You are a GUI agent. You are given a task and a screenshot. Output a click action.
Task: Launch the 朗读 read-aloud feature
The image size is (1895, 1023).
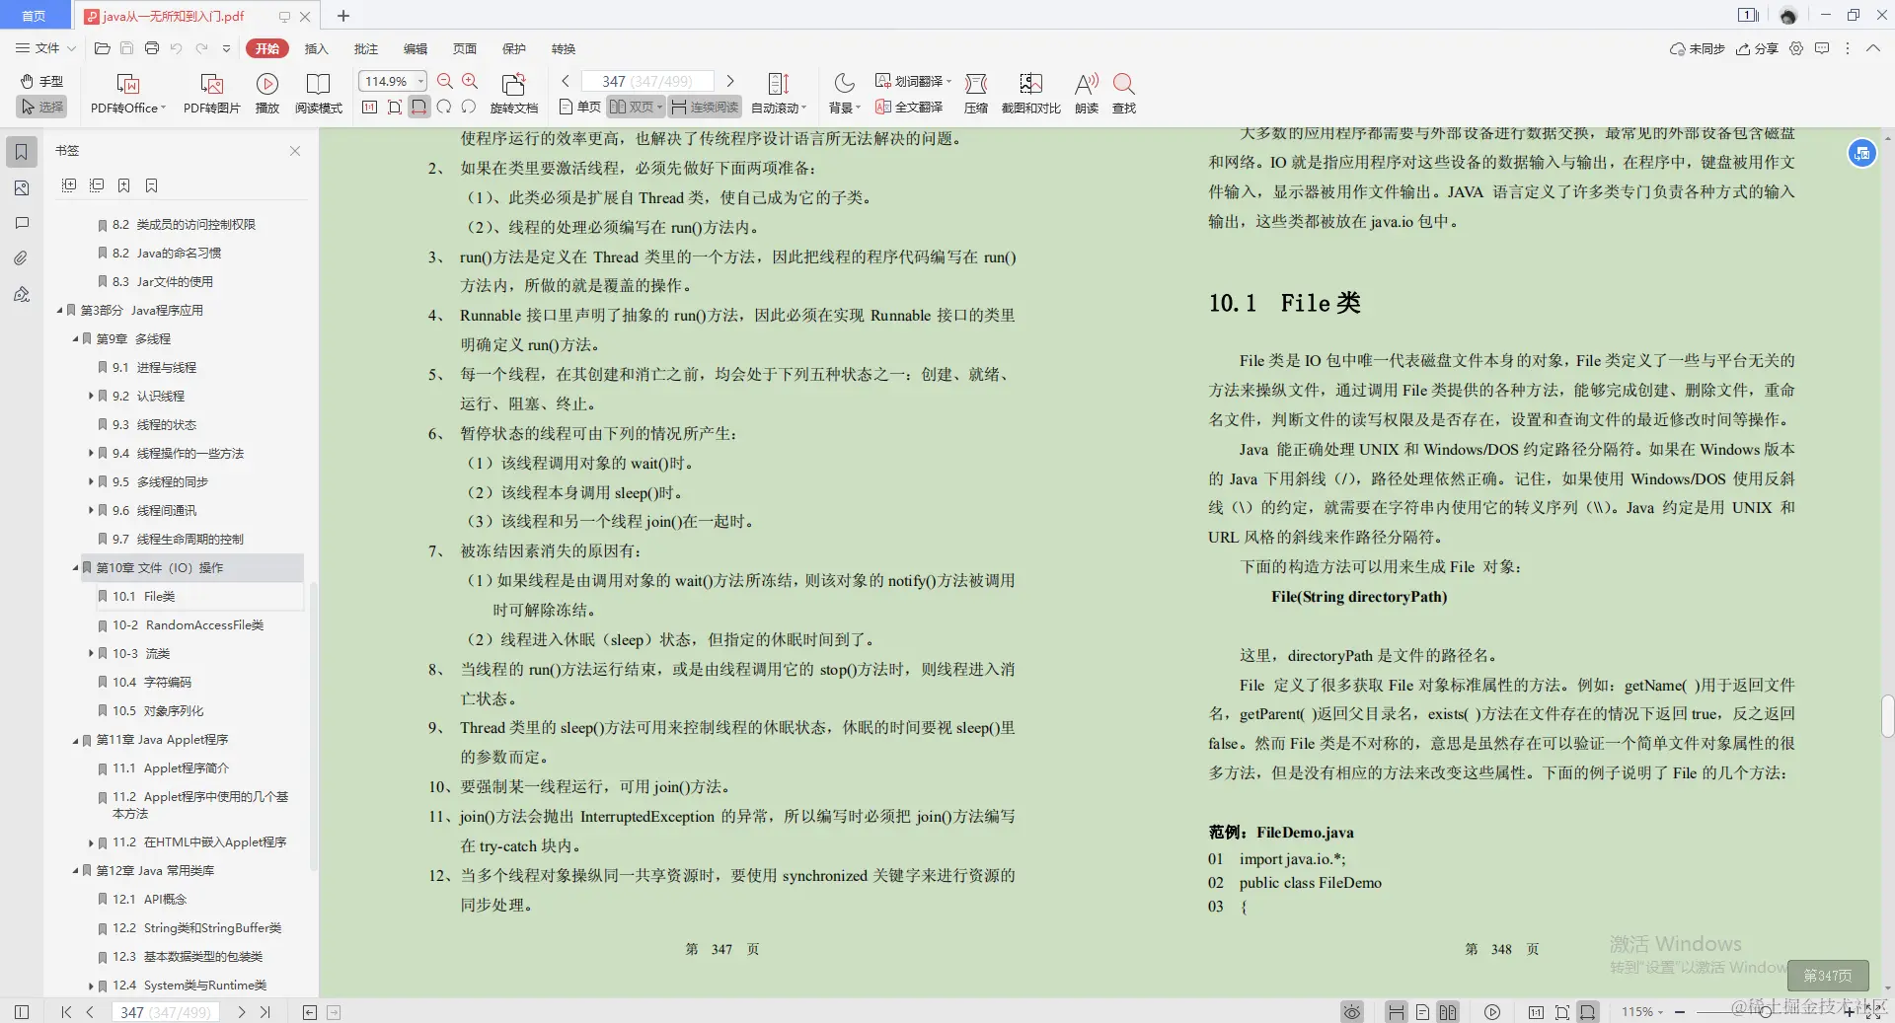[1085, 92]
